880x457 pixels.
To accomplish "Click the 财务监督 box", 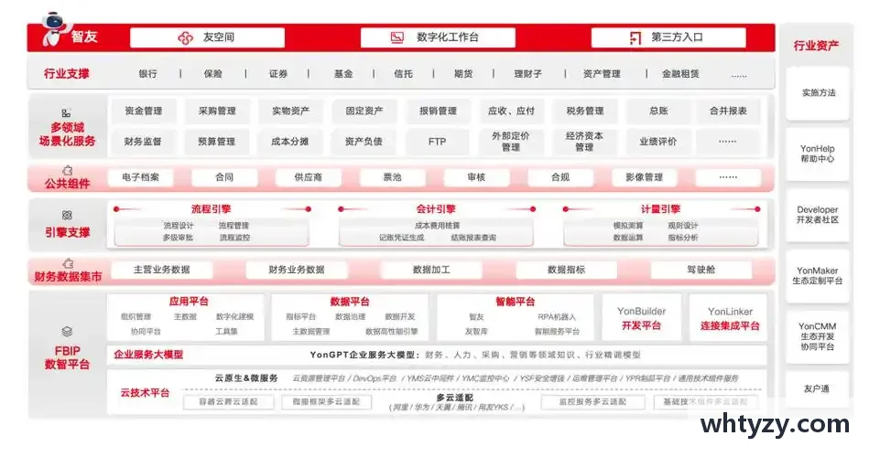I will [143, 142].
